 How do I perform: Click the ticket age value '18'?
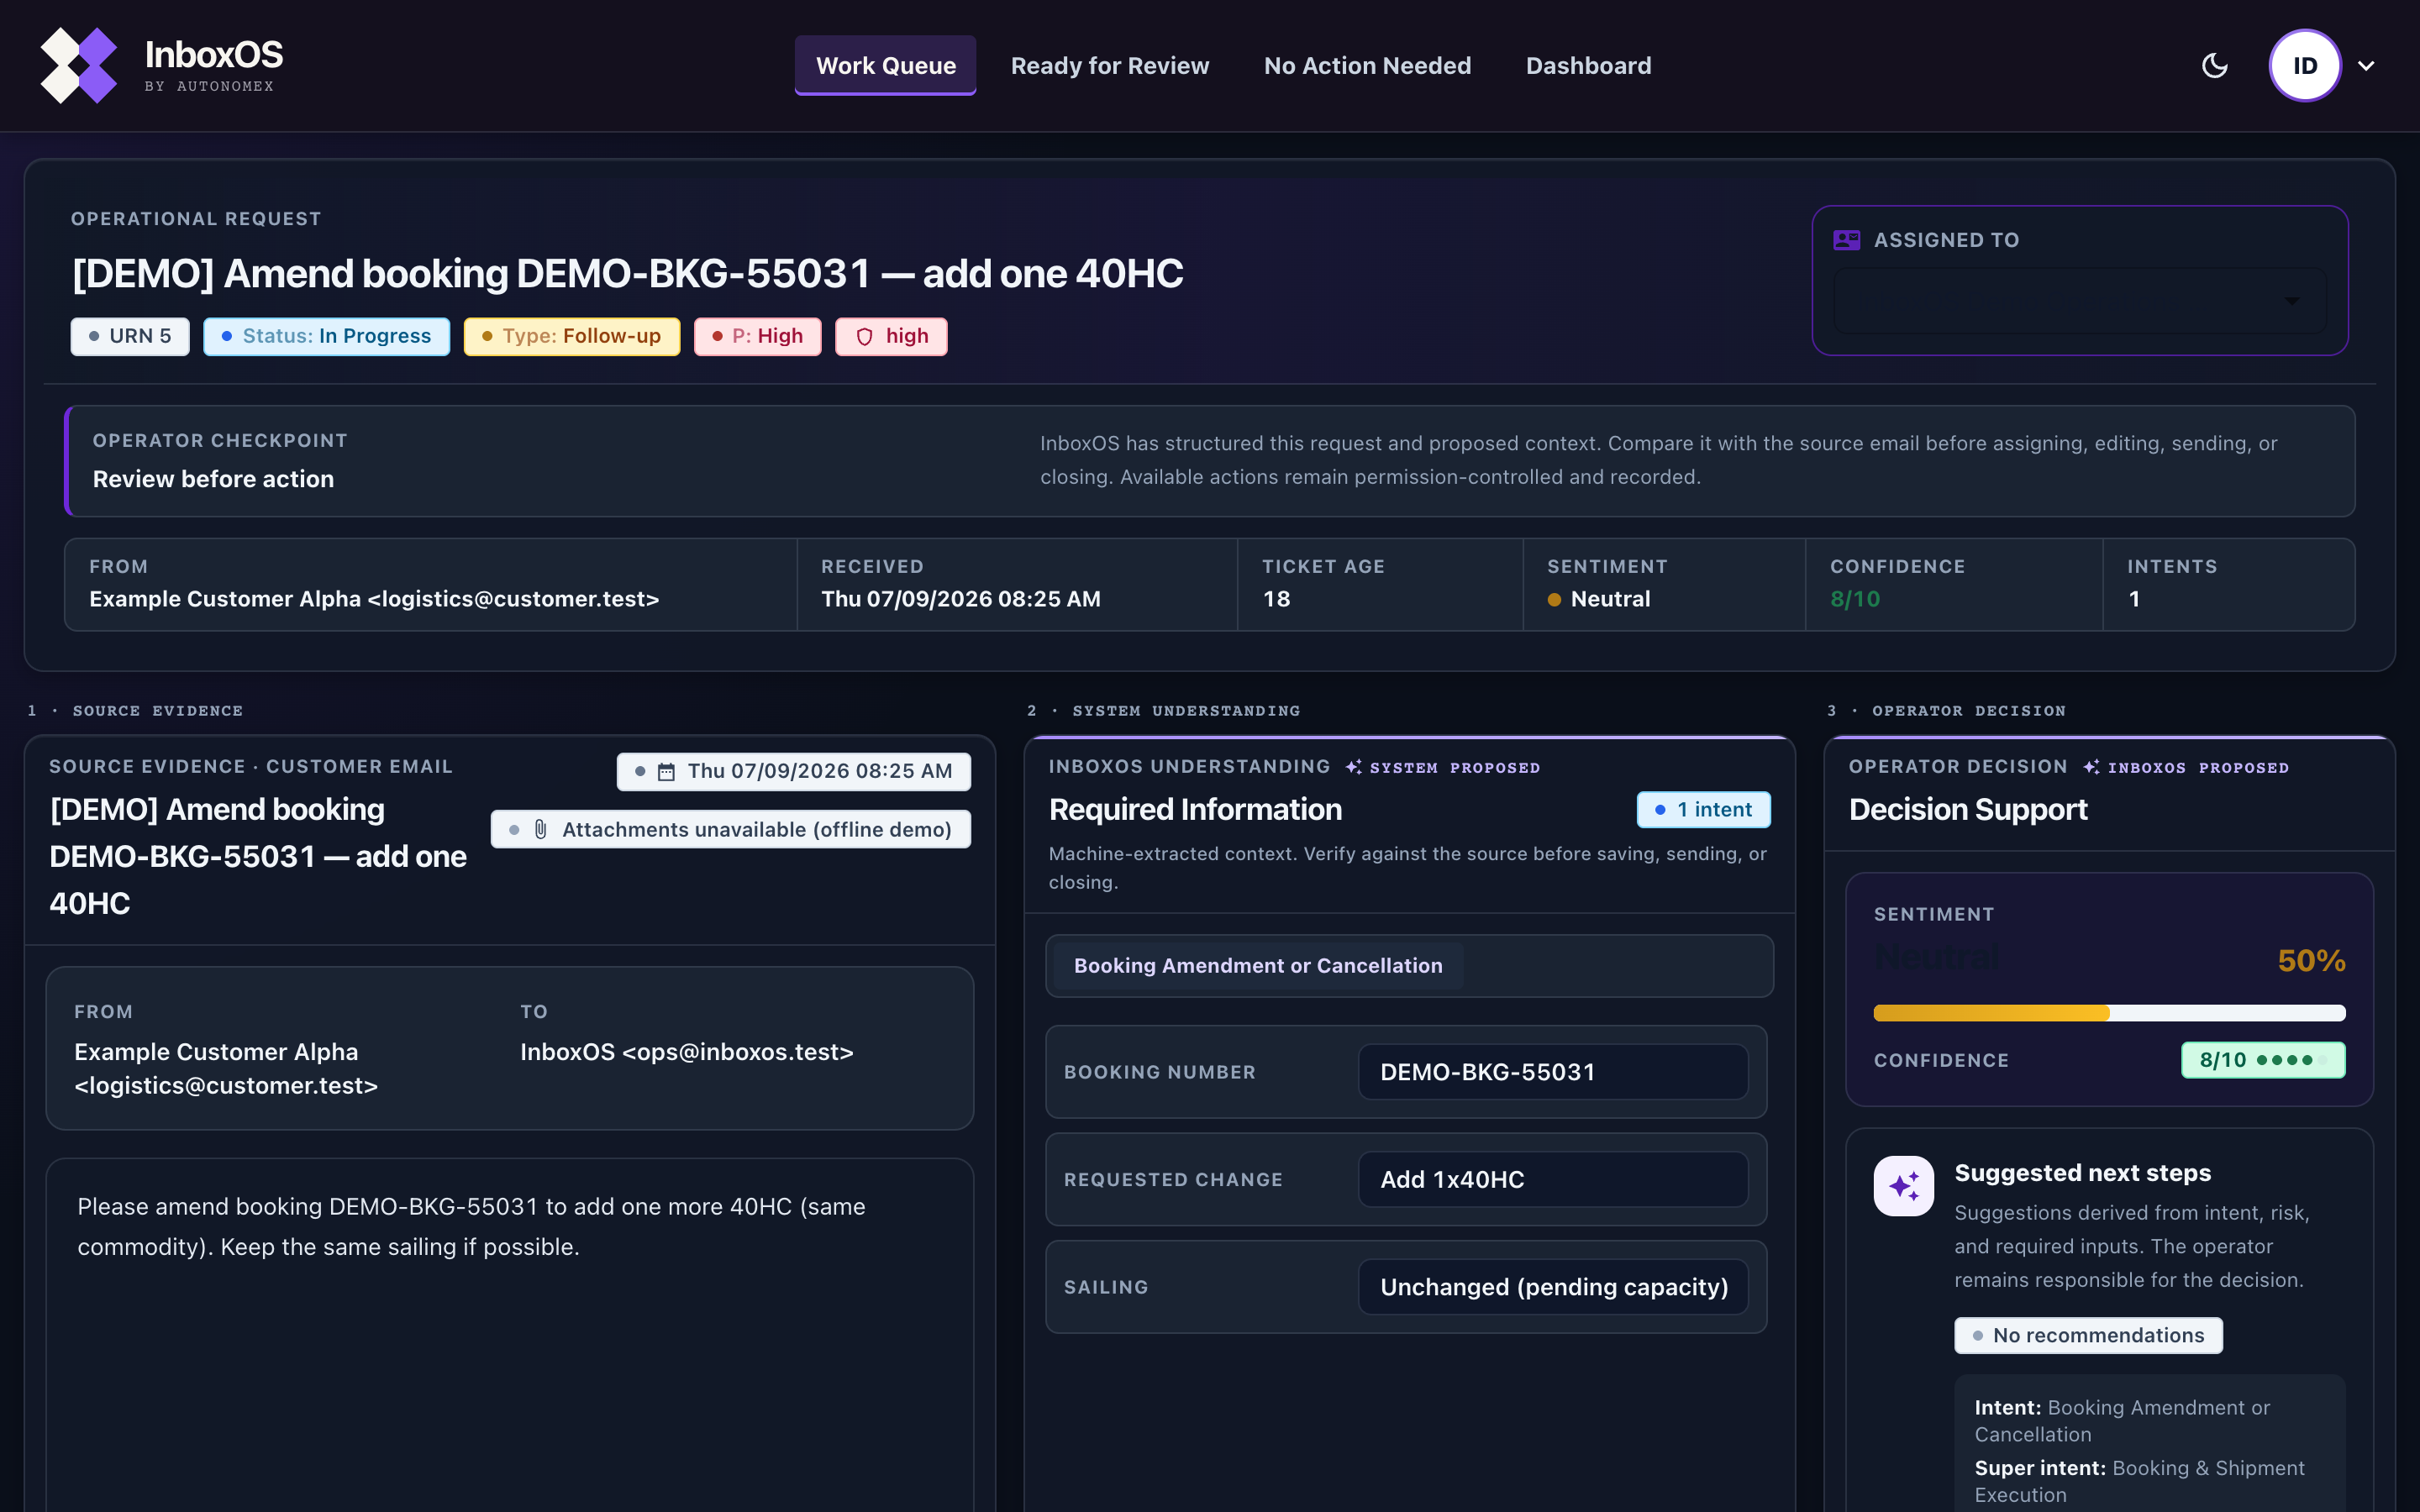pyautogui.click(x=1276, y=599)
